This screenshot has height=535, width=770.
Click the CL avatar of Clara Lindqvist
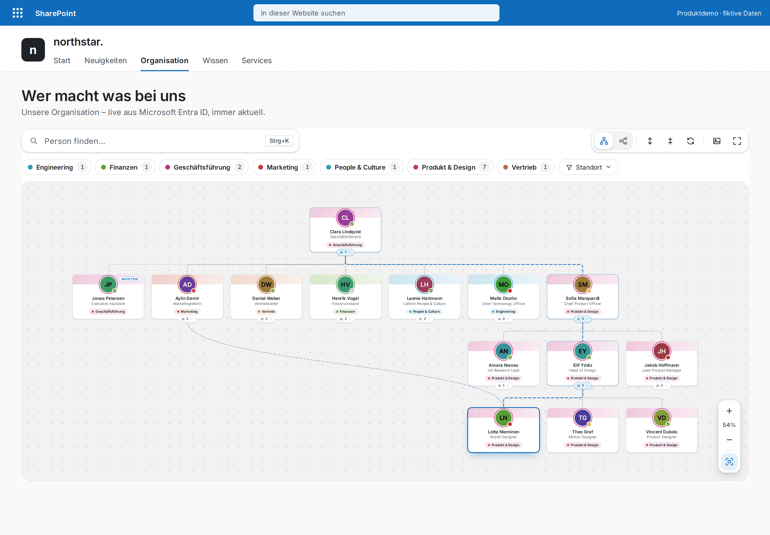(x=345, y=217)
